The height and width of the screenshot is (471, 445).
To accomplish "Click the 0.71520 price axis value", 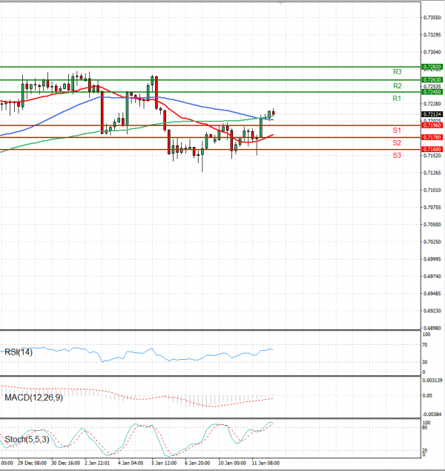I will tap(432, 156).
